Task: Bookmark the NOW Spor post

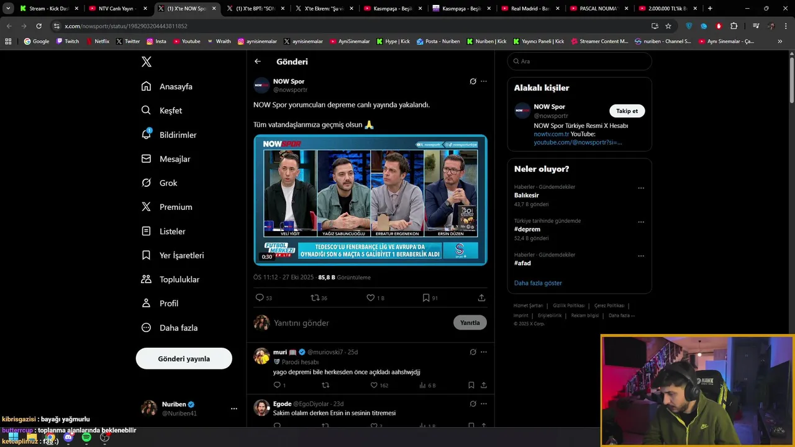Action: click(426, 298)
